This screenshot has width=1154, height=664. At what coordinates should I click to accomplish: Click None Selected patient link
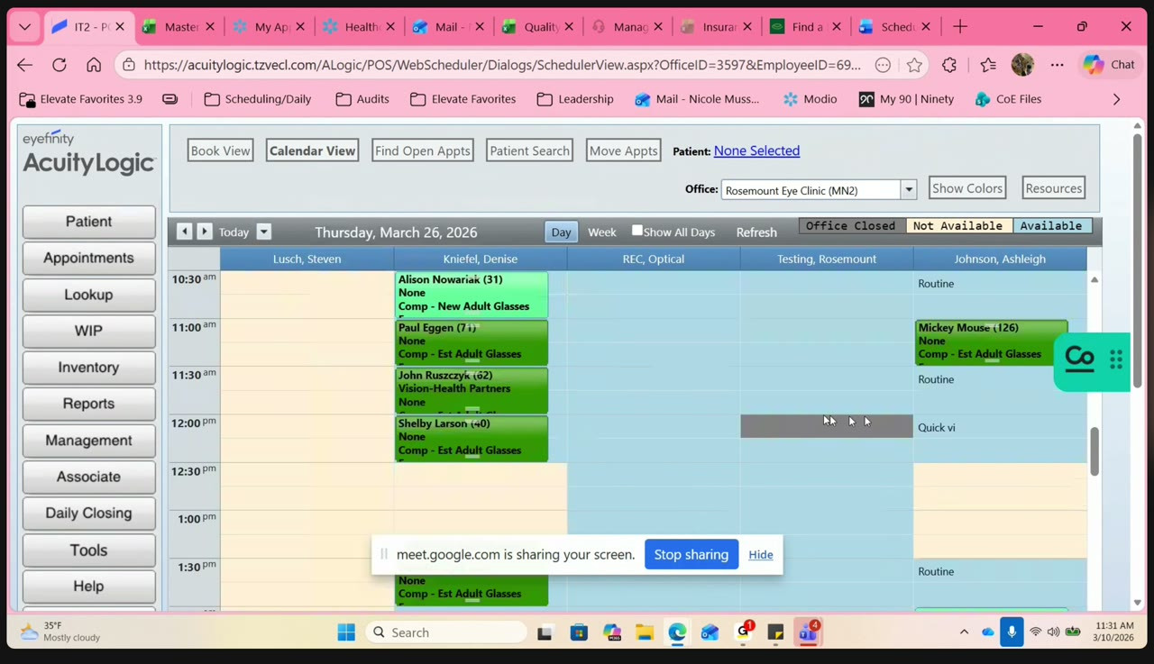point(756,150)
